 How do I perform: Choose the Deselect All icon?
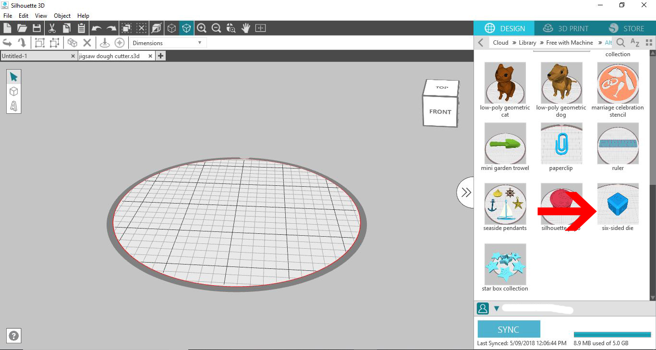click(x=142, y=28)
